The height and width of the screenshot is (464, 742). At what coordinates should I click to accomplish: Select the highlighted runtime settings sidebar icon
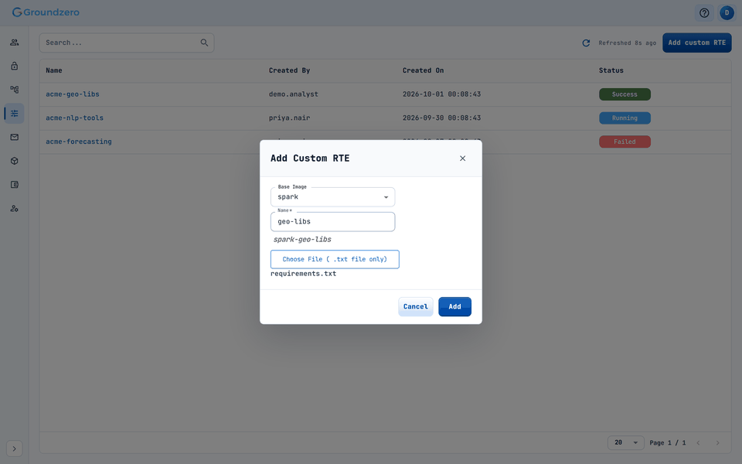[x=14, y=113]
